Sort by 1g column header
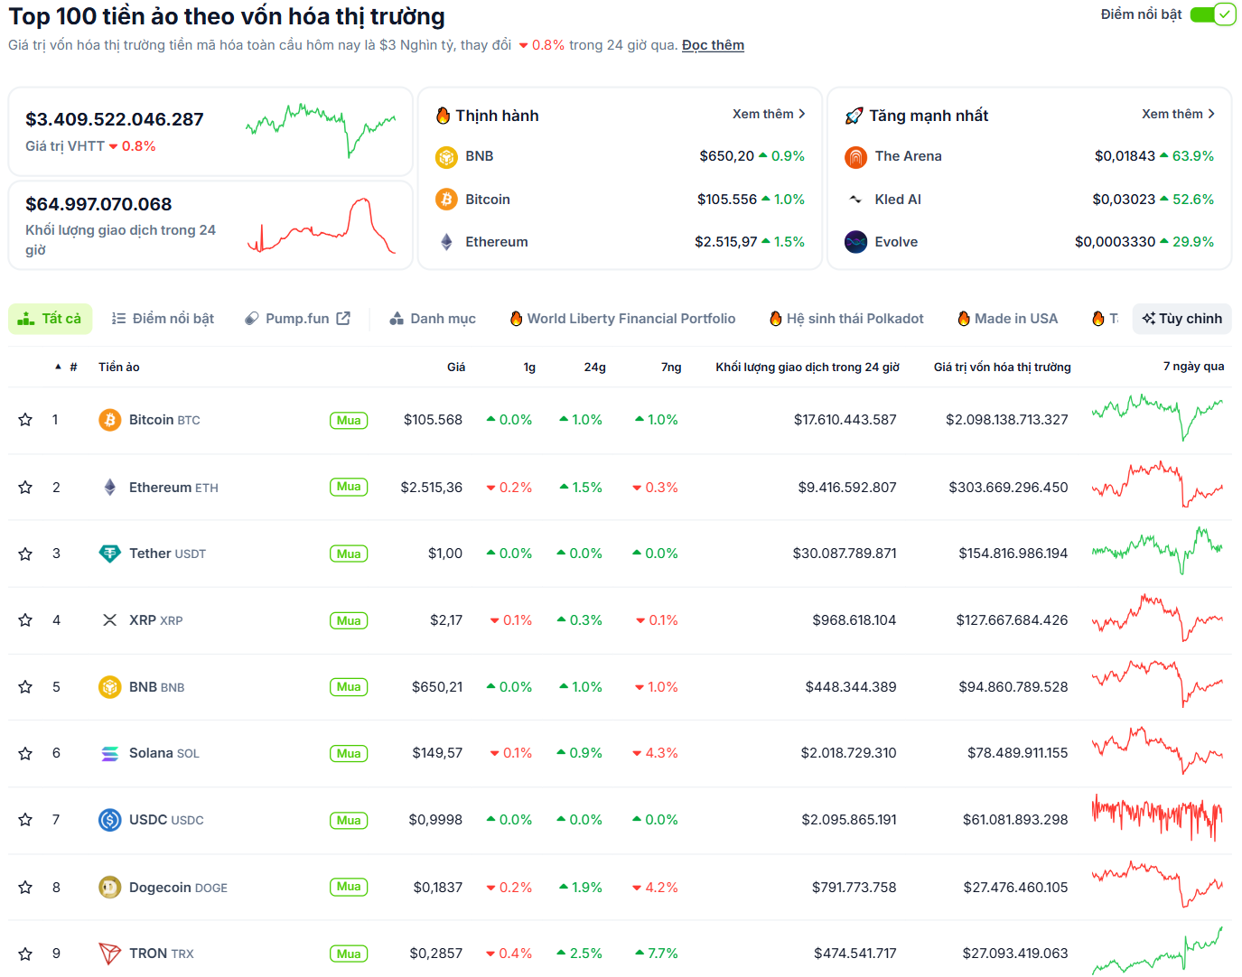 pyautogui.click(x=529, y=367)
